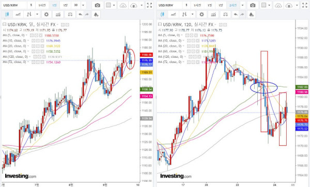Image resolution: width=310 pixels, height=187 pixels.
Task: Select 2시간 interval in right chart
Action: 233,5
